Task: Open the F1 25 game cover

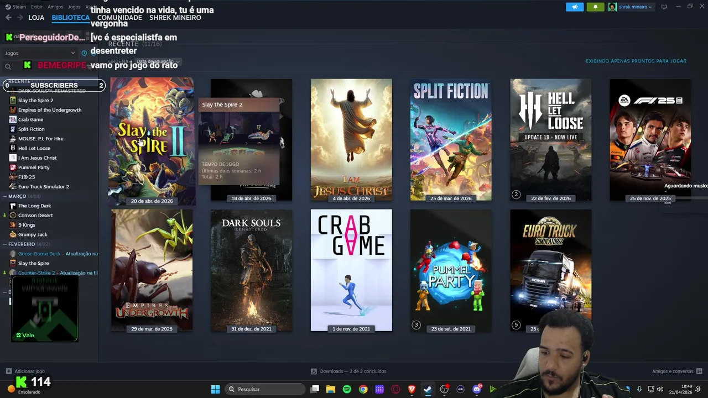Action: tap(650, 140)
